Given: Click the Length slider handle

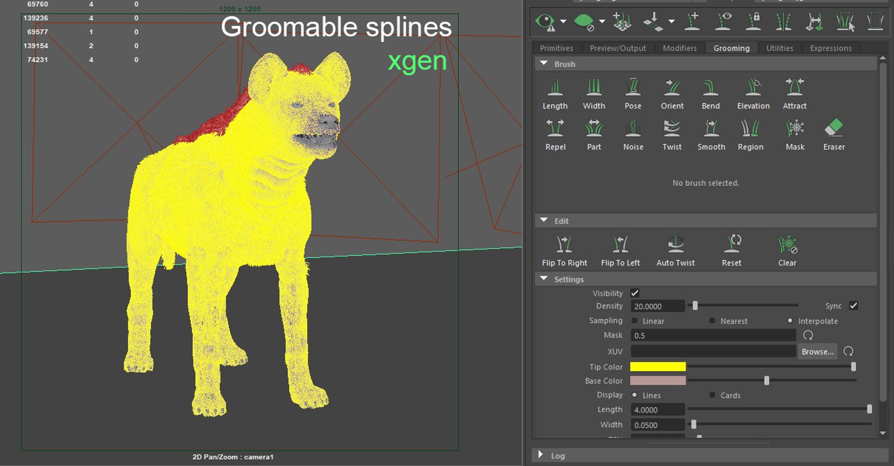Looking at the screenshot, I should (x=869, y=409).
